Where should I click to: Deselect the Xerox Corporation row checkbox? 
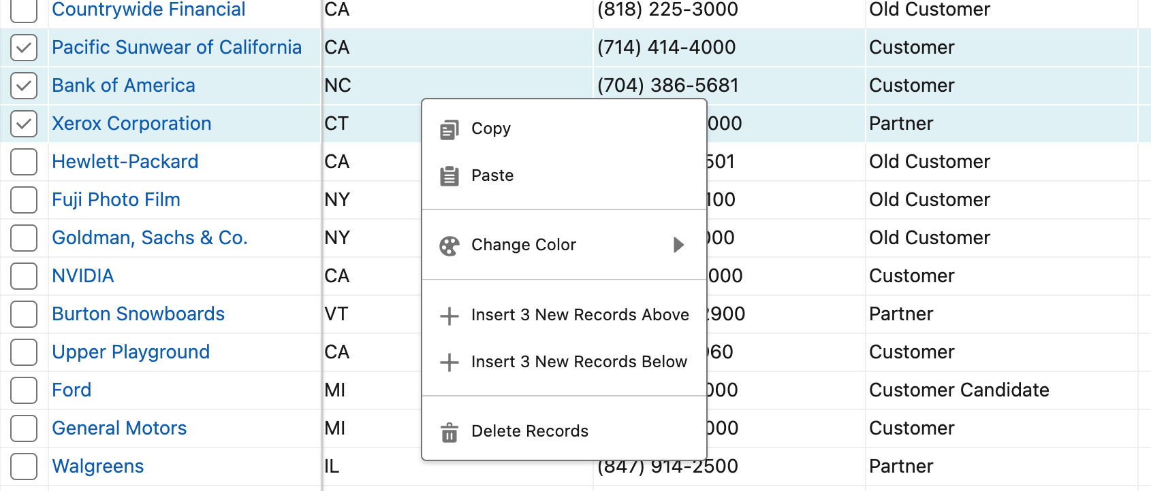24,124
